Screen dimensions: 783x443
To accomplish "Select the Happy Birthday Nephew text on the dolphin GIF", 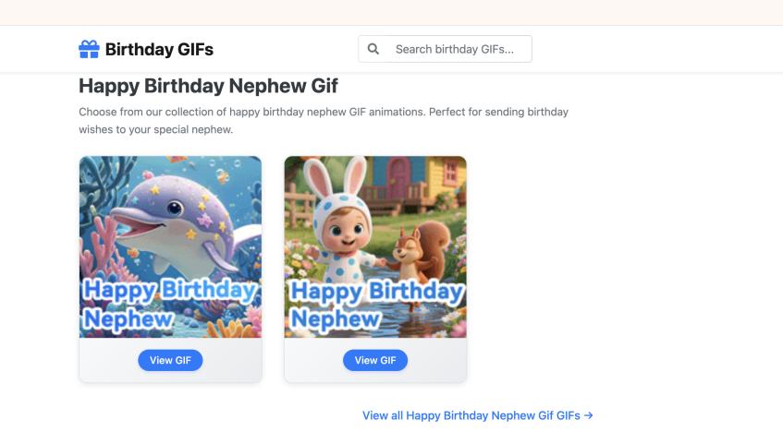I will [x=169, y=304].
